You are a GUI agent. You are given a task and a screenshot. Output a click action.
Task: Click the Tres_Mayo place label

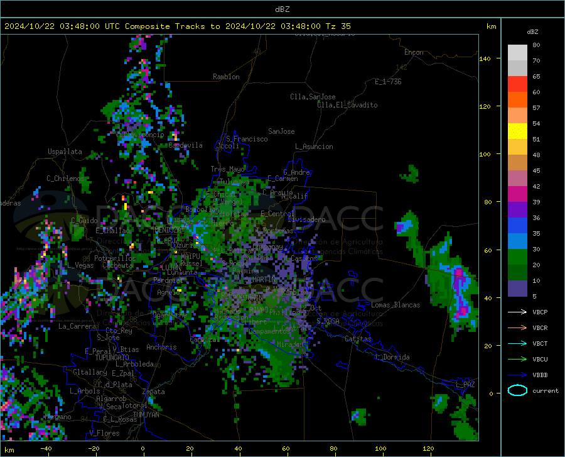pyautogui.click(x=227, y=169)
